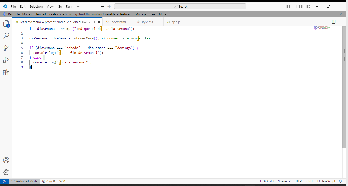Screen dimensions: 348x186
Task: Change end of line sequence CRLF
Action: click(310, 181)
